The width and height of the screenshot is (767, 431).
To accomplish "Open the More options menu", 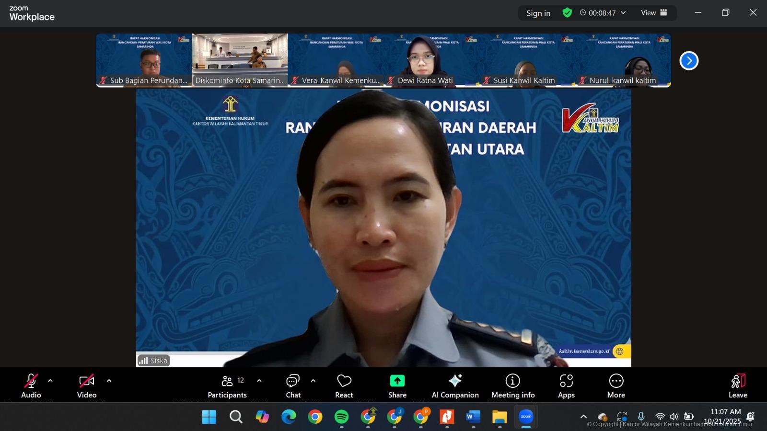I will click(x=616, y=386).
